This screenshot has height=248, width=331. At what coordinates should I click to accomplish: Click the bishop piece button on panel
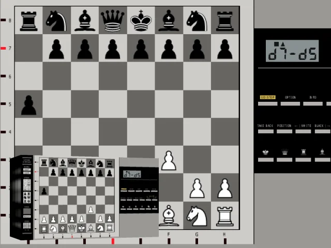[x=322, y=160]
